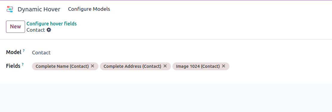Click the Model help question mark
The image size is (332, 112).
(24, 51)
